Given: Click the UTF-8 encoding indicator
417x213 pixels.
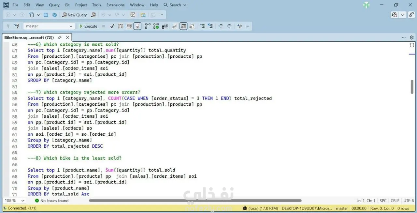Looking at the screenshot, I should (x=409, y=201).
